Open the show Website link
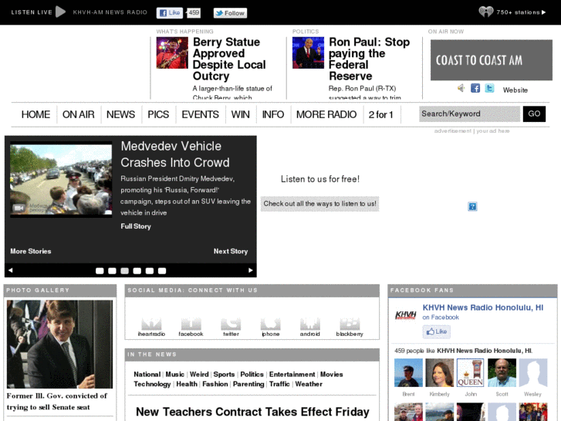561x421 pixels. 515,90
